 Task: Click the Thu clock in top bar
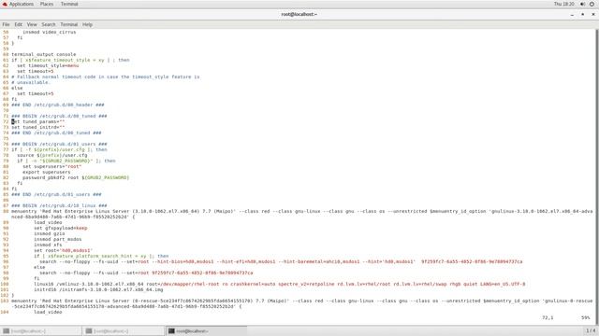point(564,4)
